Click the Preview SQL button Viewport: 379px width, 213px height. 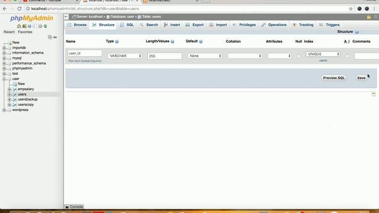click(334, 78)
